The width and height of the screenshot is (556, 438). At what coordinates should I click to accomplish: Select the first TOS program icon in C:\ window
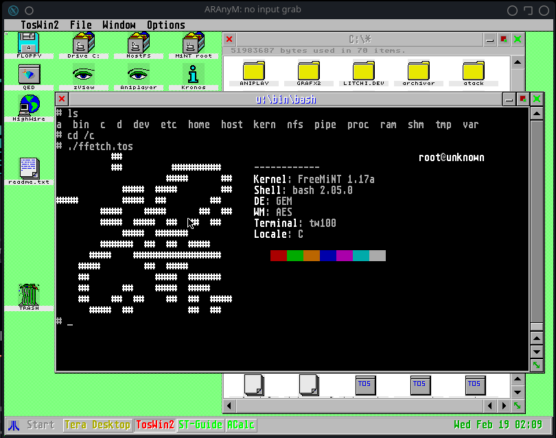pyautogui.click(x=364, y=385)
